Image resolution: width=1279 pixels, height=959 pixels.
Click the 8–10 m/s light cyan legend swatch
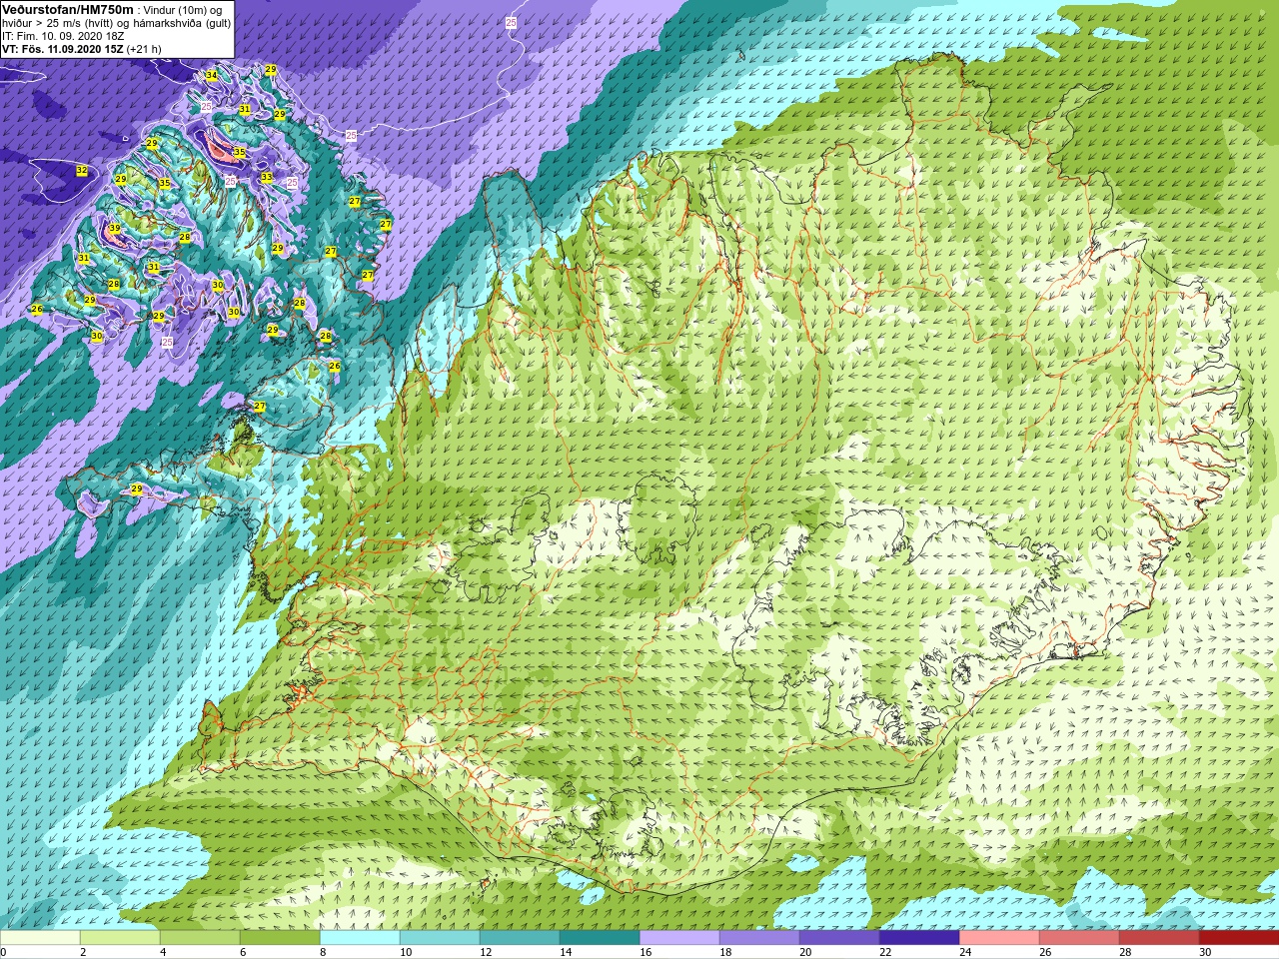(360, 938)
